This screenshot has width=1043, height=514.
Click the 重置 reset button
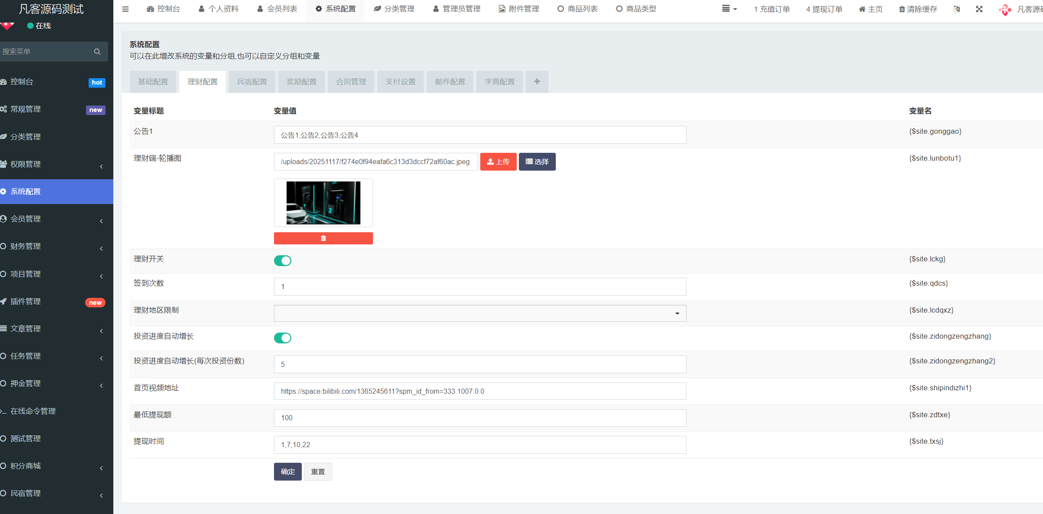coord(318,471)
